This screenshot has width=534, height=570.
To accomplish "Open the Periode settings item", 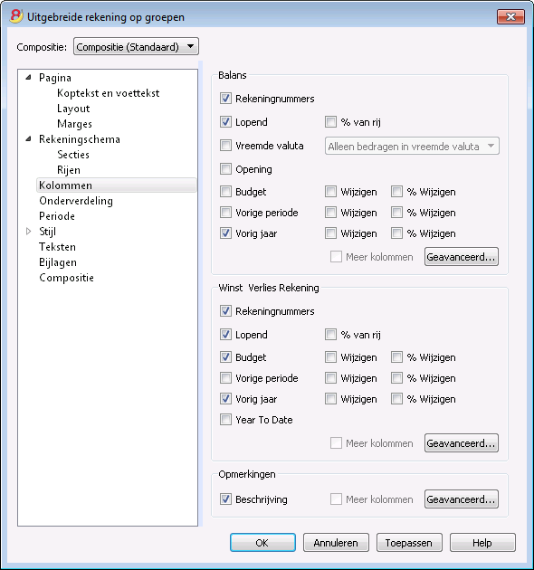I will pos(57,216).
